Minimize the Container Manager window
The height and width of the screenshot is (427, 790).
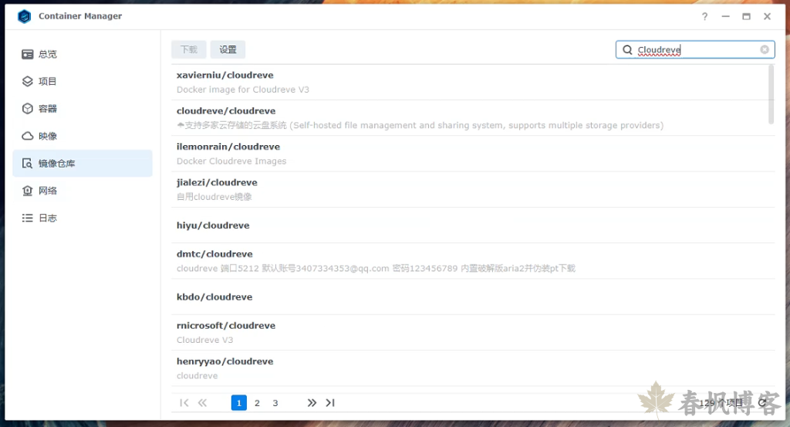(725, 17)
